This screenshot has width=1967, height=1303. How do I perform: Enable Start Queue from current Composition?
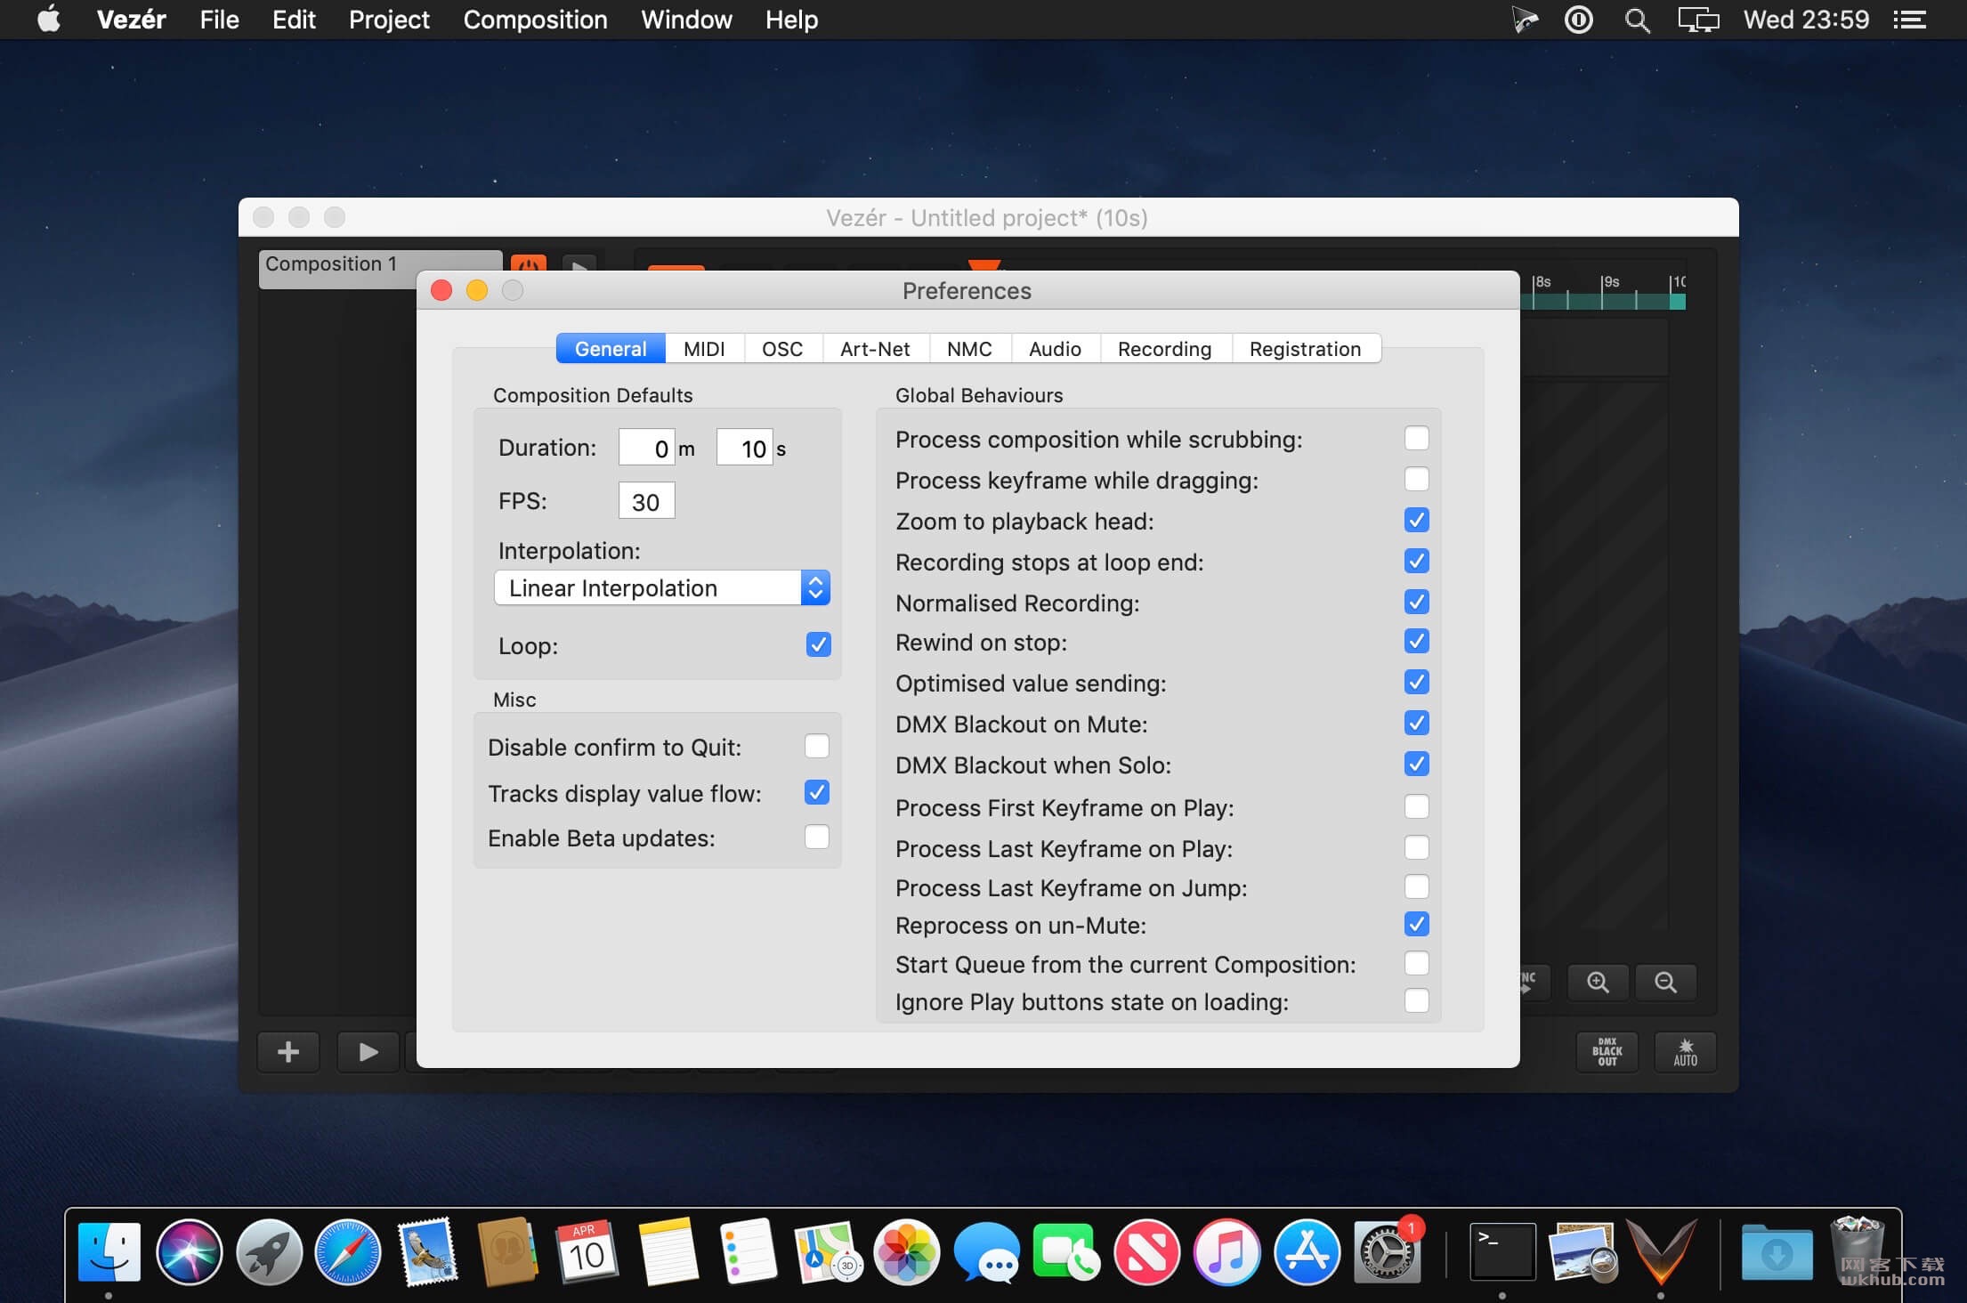coord(1416,963)
